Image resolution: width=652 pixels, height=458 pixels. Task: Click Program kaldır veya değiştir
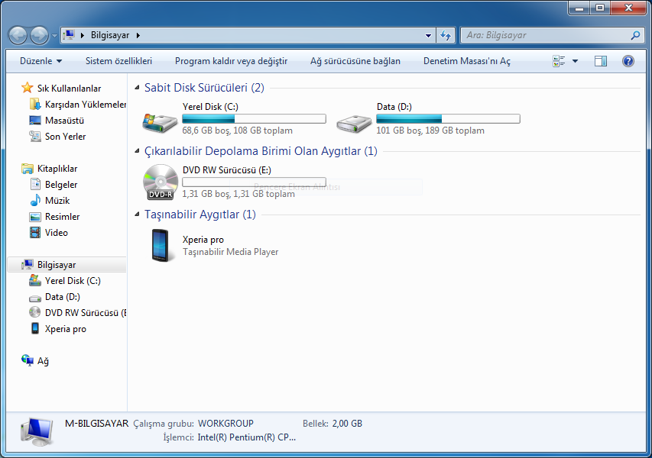(231, 61)
